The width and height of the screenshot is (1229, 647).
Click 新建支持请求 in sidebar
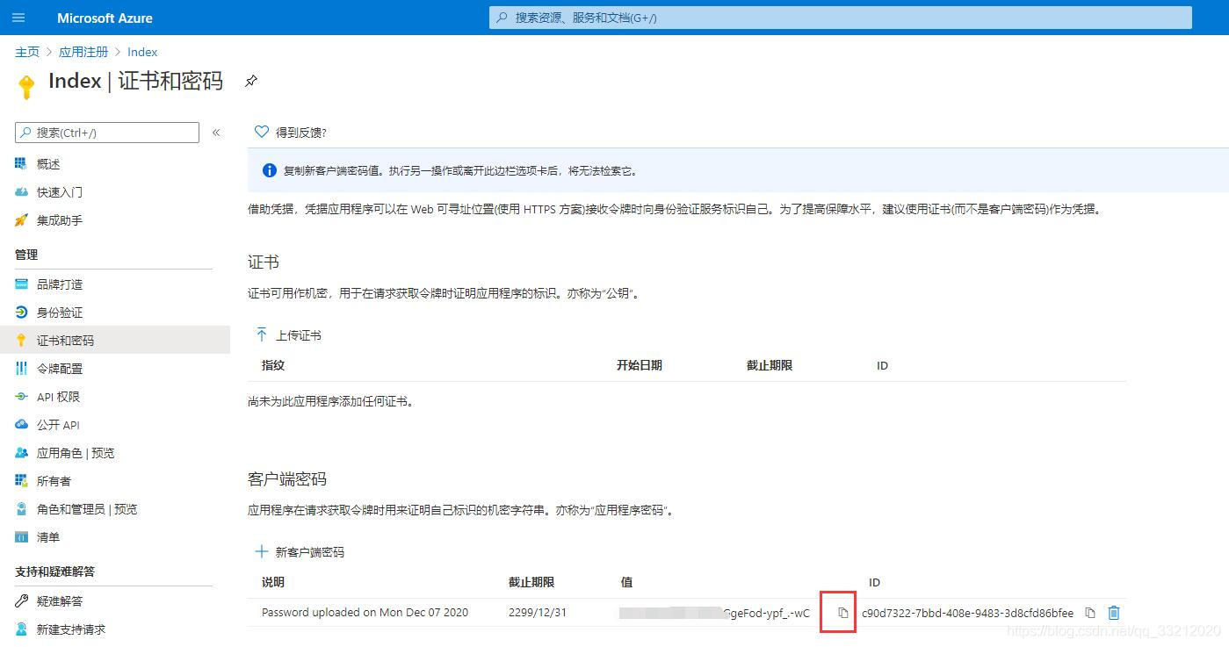(70, 629)
